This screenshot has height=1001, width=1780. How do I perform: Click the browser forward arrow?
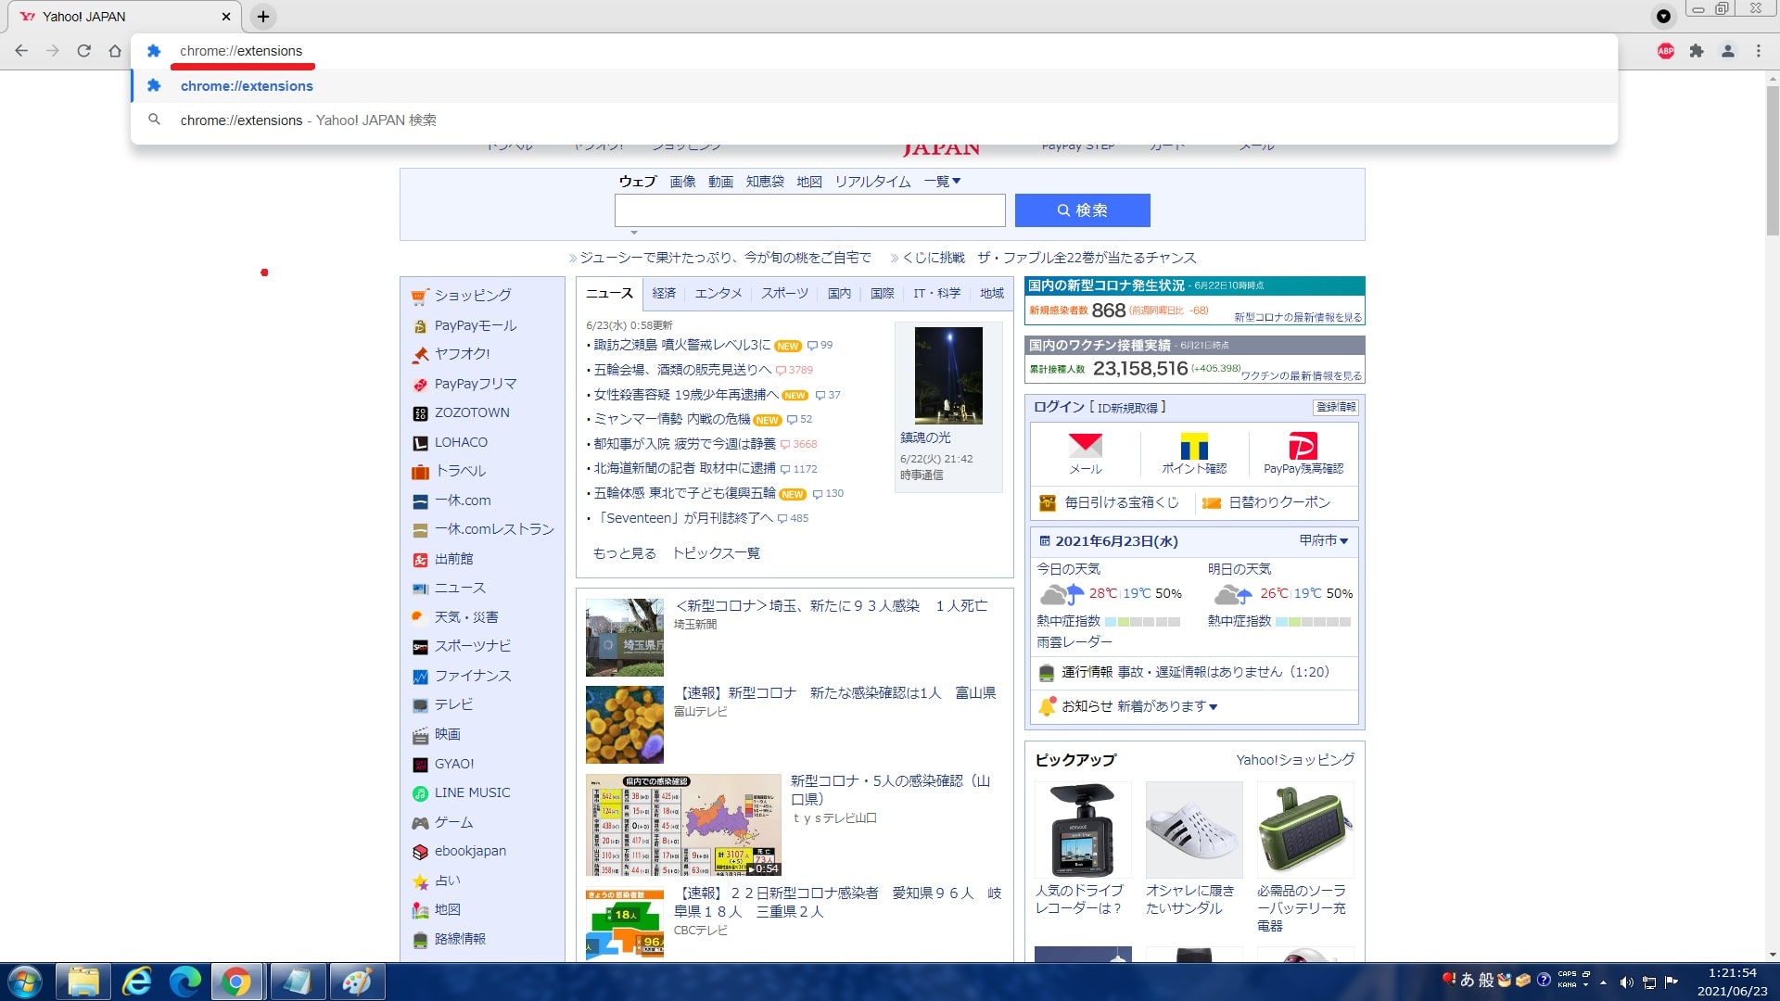click(x=53, y=51)
